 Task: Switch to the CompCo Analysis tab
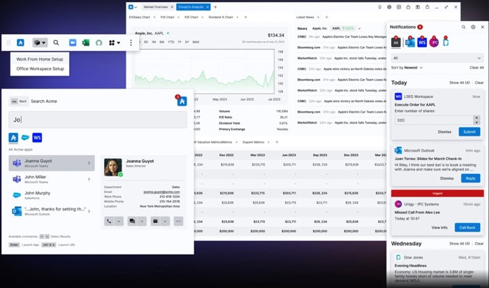pos(191,7)
